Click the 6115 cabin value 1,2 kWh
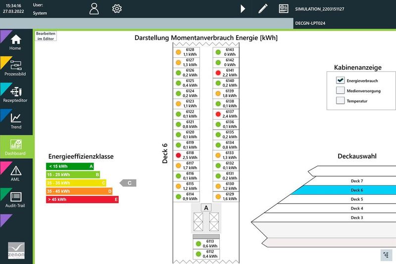 pyautogui.click(x=190, y=189)
